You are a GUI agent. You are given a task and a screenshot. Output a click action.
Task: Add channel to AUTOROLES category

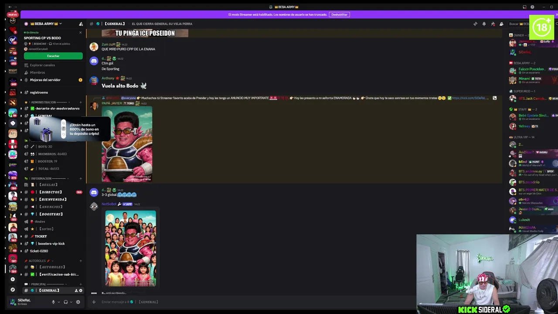[81, 261]
